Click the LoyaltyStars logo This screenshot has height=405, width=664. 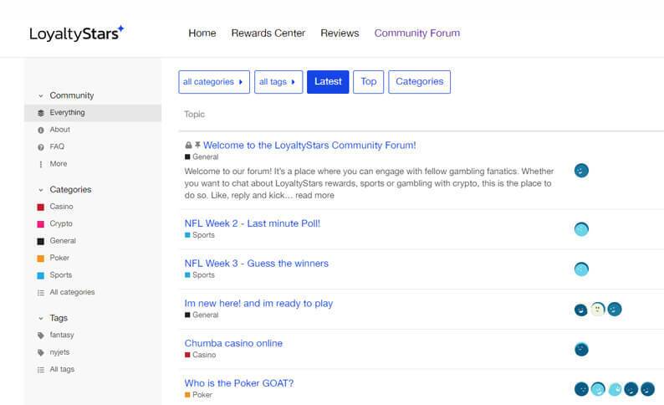pos(77,33)
